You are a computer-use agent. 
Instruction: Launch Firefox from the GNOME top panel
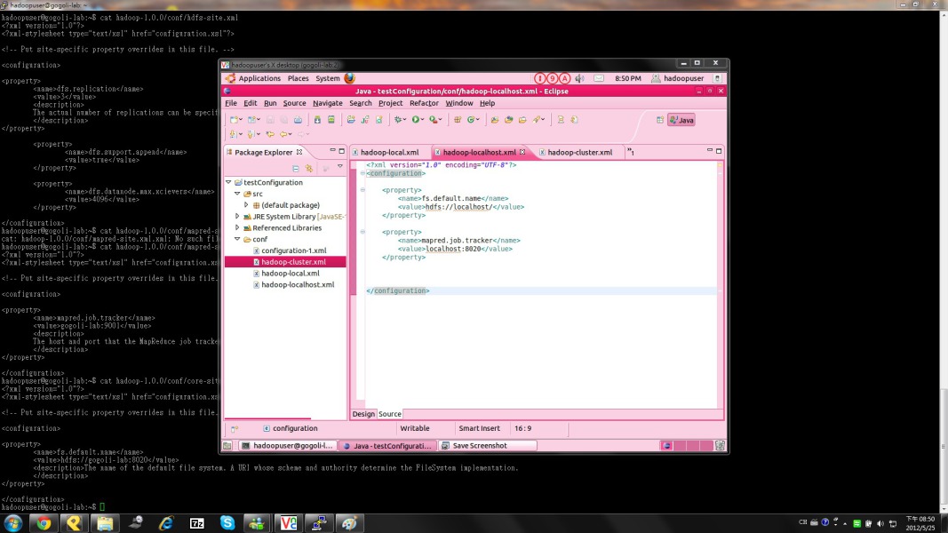[x=349, y=78]
